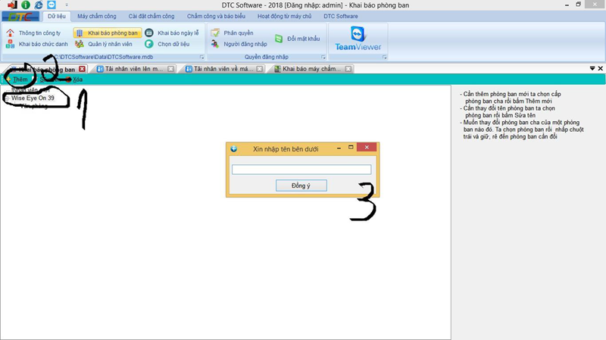Click the Đồng ý button
The image size is (606, 340).
click(x=301, y=186)
